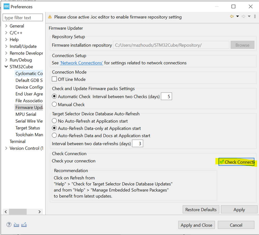The image size is (259, 235).
Task: Expand the General preferences category
Action: click(x=6, y=26)
